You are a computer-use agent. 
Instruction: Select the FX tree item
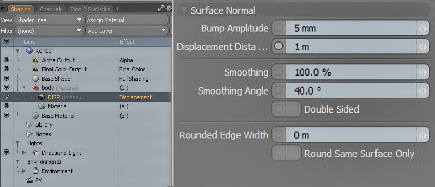[x=38, y=180]
